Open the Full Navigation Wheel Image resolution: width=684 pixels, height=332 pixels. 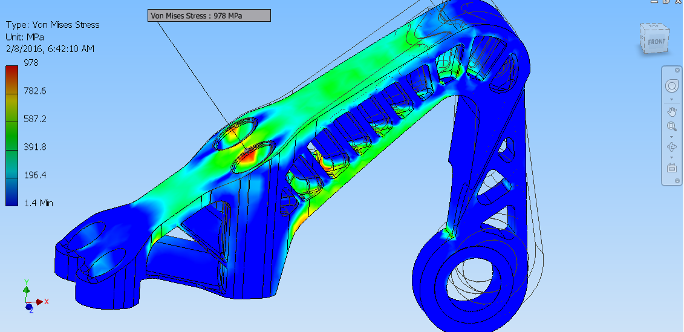click(672, 86)
